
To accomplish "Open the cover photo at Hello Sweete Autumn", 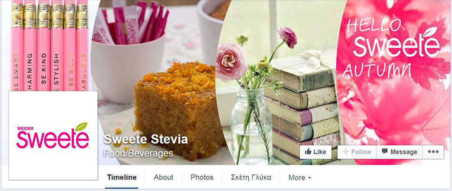I will coord(394,48).
